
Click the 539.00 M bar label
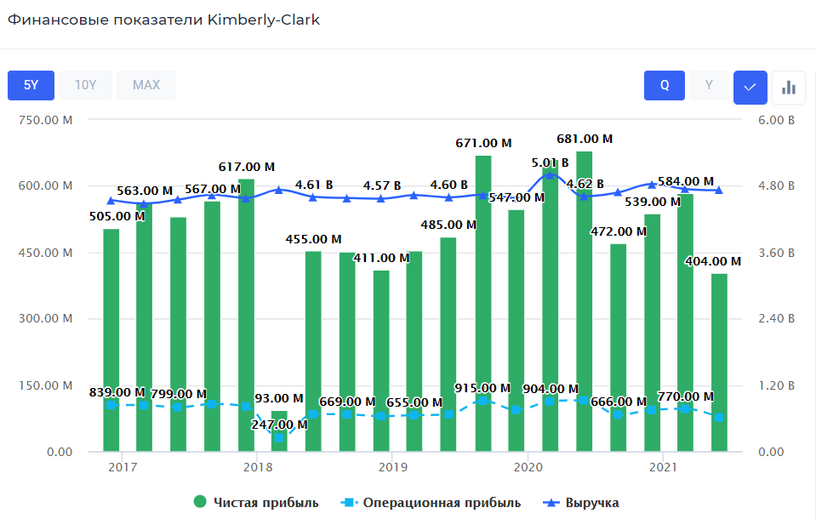653,202
